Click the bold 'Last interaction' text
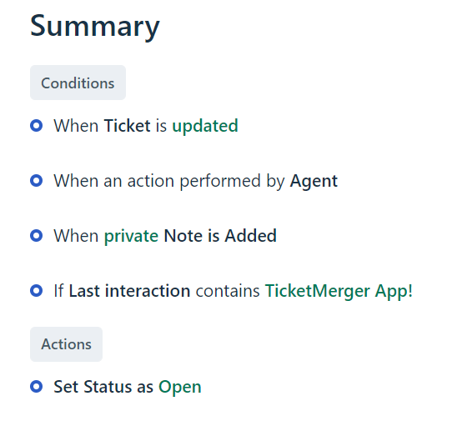The image size is (452, 431). click(129, 291)
